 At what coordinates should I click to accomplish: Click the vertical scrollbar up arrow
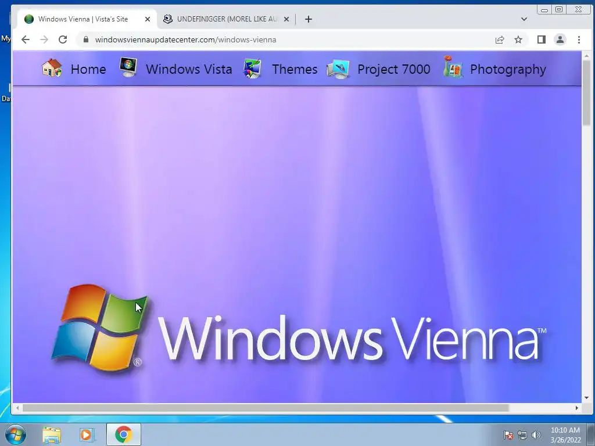pos(587,56)
